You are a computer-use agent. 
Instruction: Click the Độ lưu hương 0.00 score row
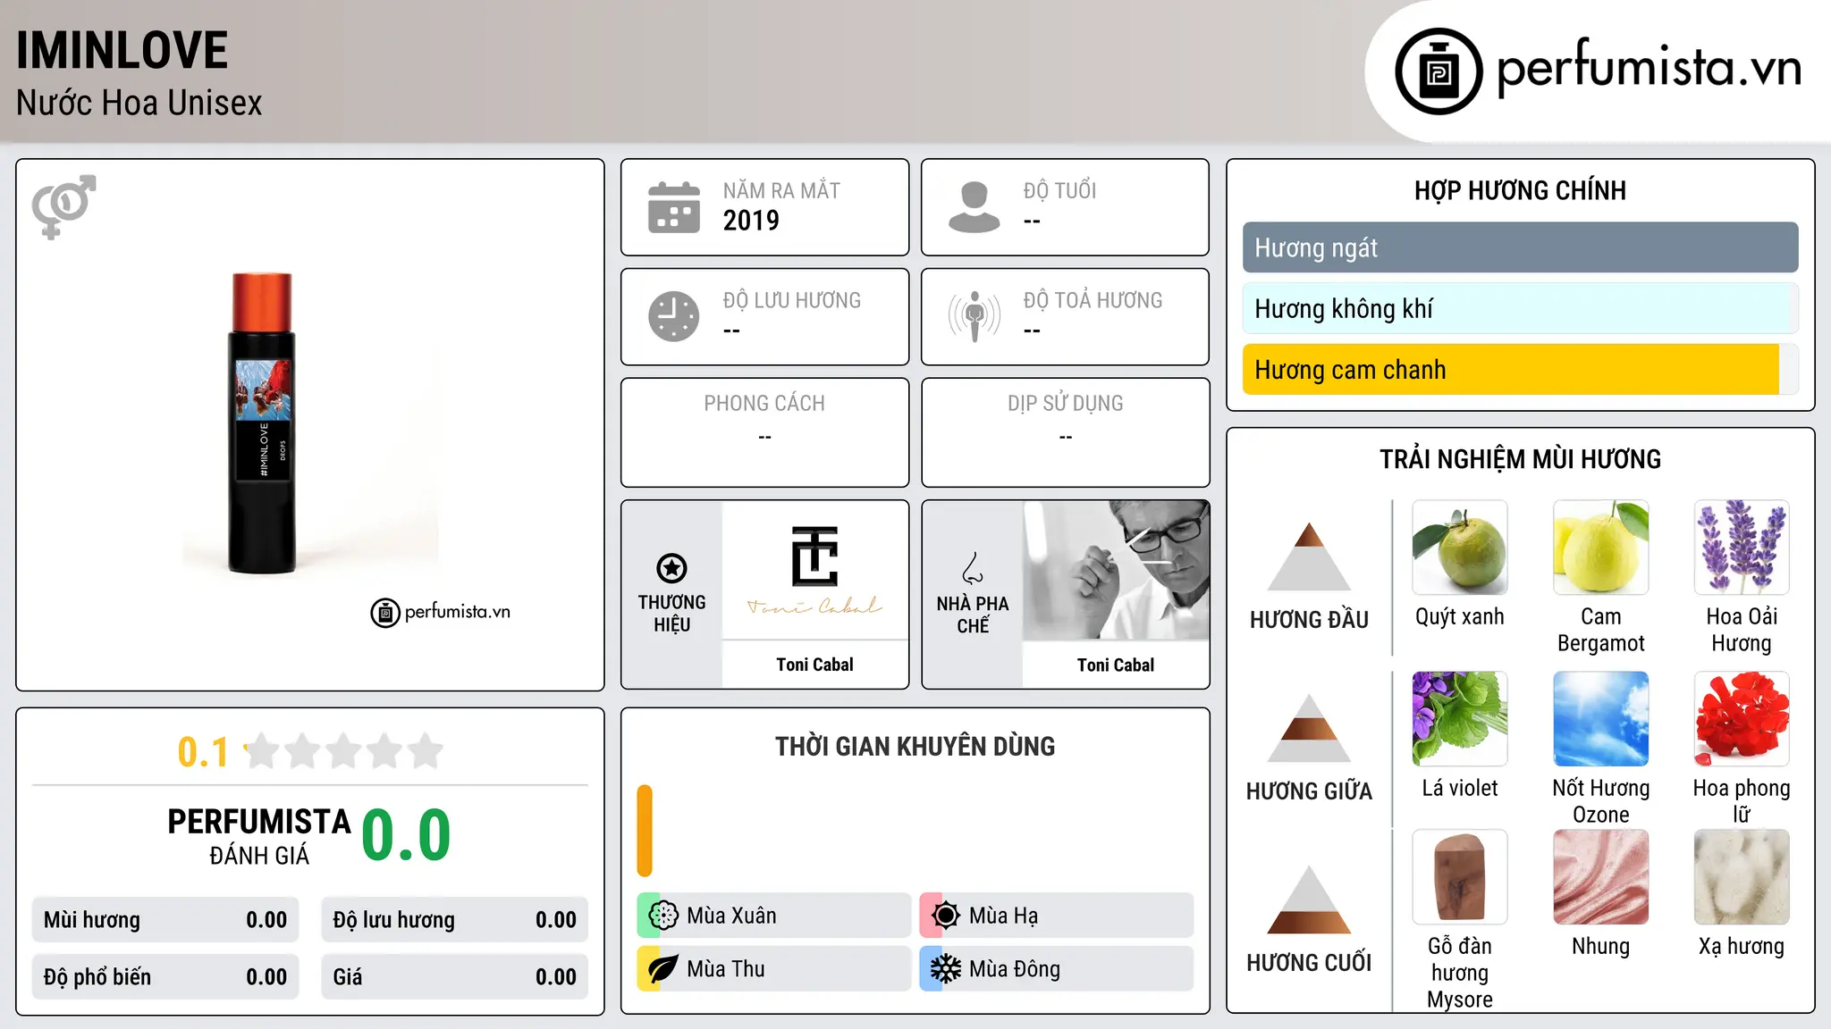[x=454, y=920]
